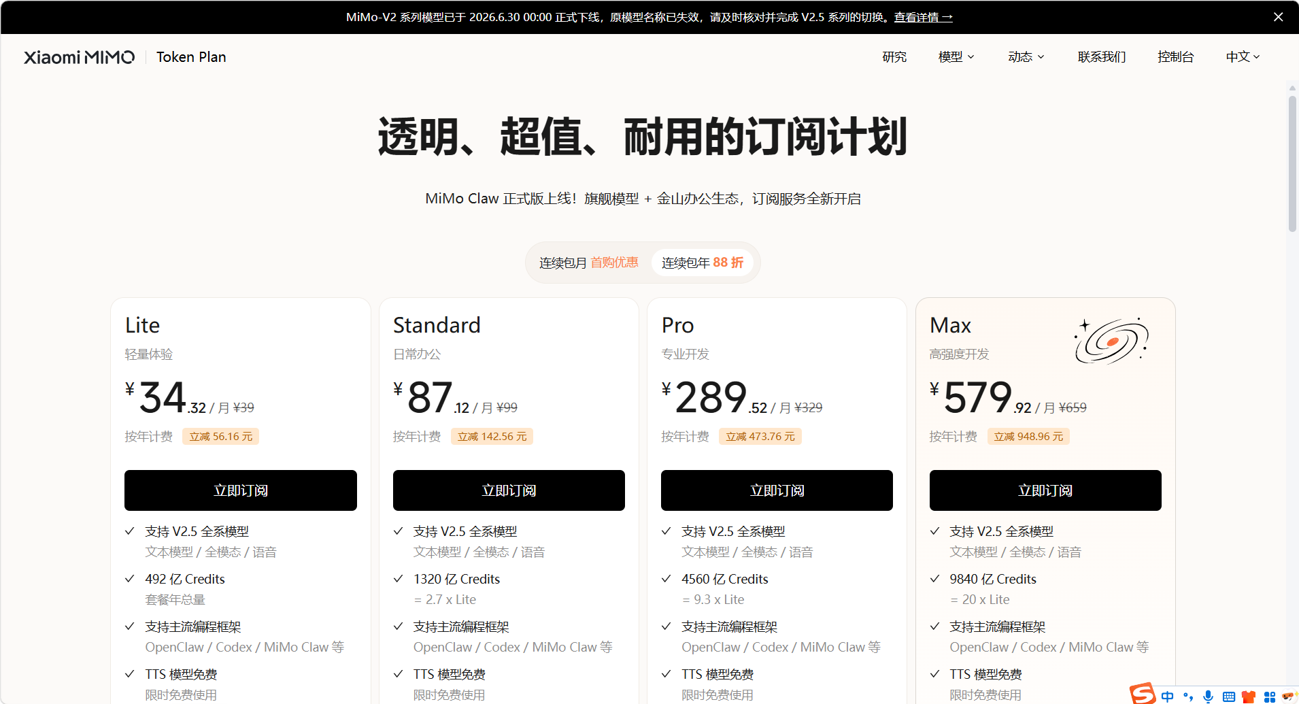This screenshot has height=704, width=1299.
Task: Subscribe to the Lite plan
Action: [241, 490]
